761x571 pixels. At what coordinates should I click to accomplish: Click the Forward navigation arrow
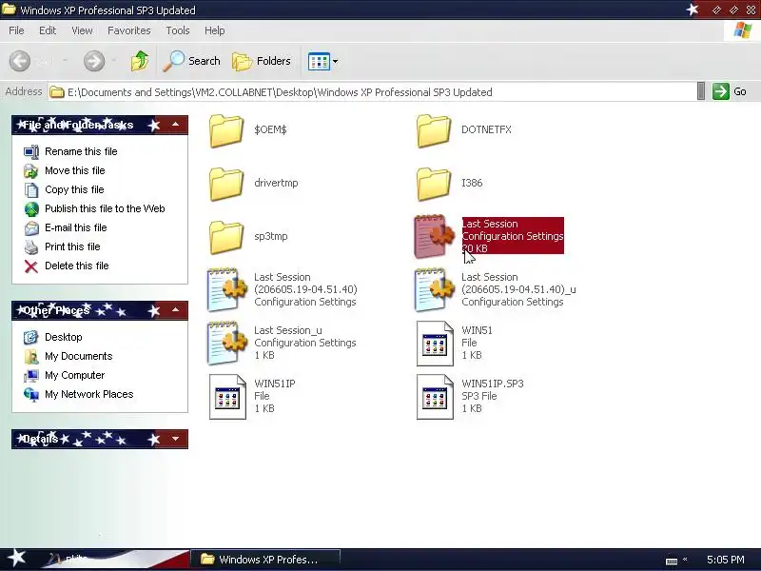click(x=93, y=61)
